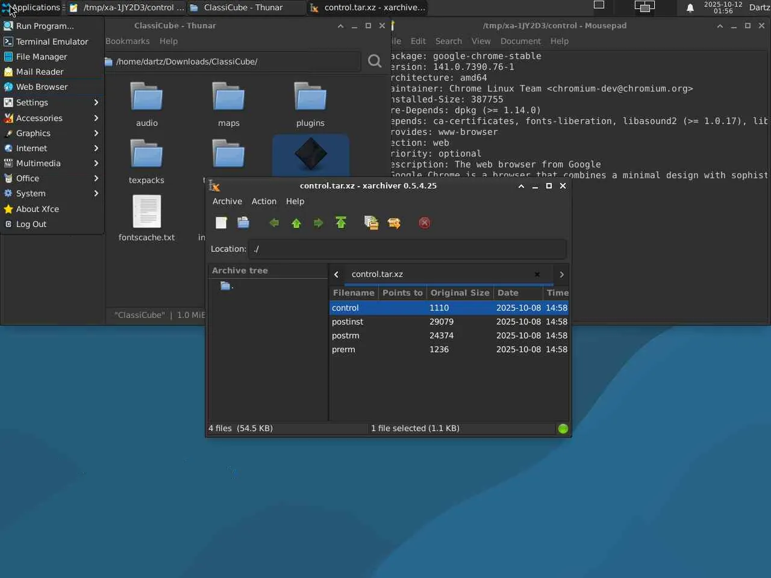Select the root folder in Archive tree

[227, 286]
